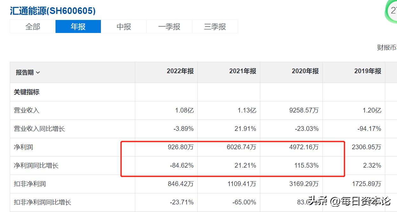Screen dimensions: 397x212
Task: Select the 净利润同比增长 row label
Action: click(x=31, y=165)
